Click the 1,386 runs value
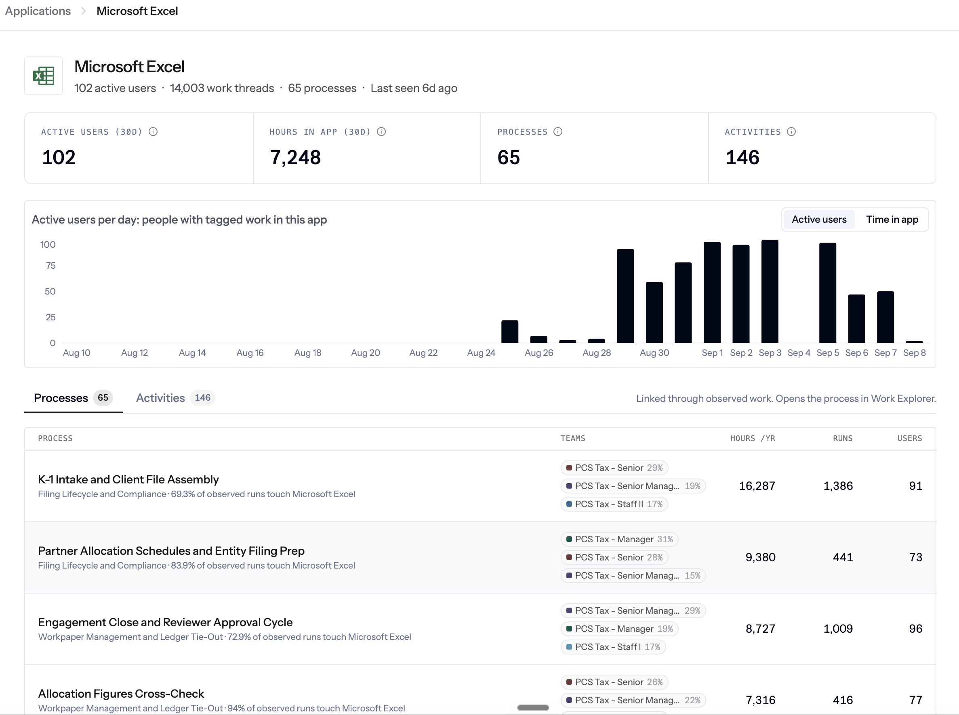The width and height of the screenshot is (959, 715). (838, 486)
